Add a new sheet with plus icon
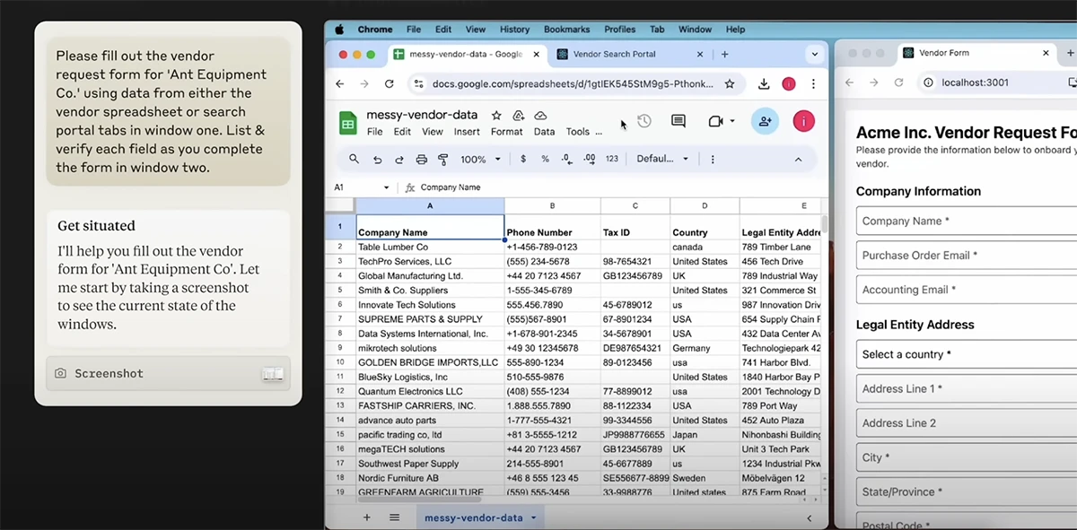The image size is (1077, 530). (366, 517)
